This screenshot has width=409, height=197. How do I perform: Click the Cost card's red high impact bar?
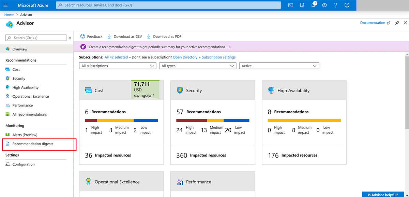pyautogui.click(x=91, y=120)
